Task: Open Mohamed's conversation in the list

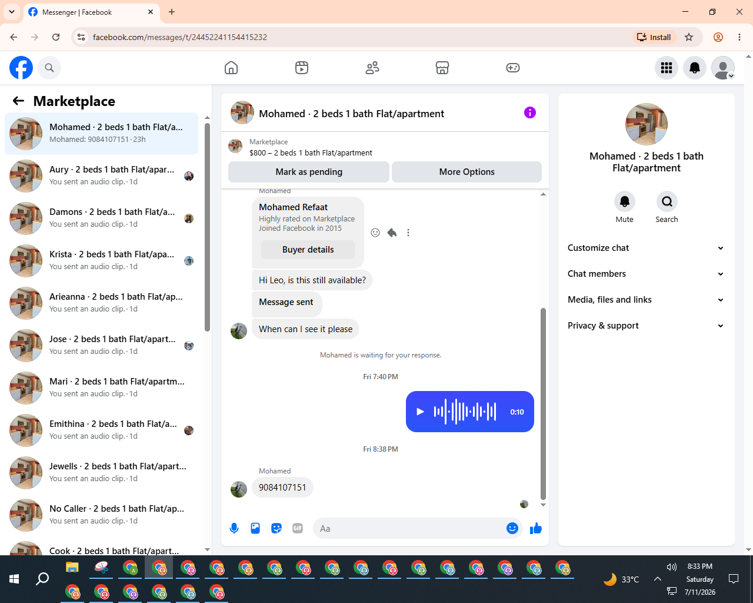Action: [101, 134]
